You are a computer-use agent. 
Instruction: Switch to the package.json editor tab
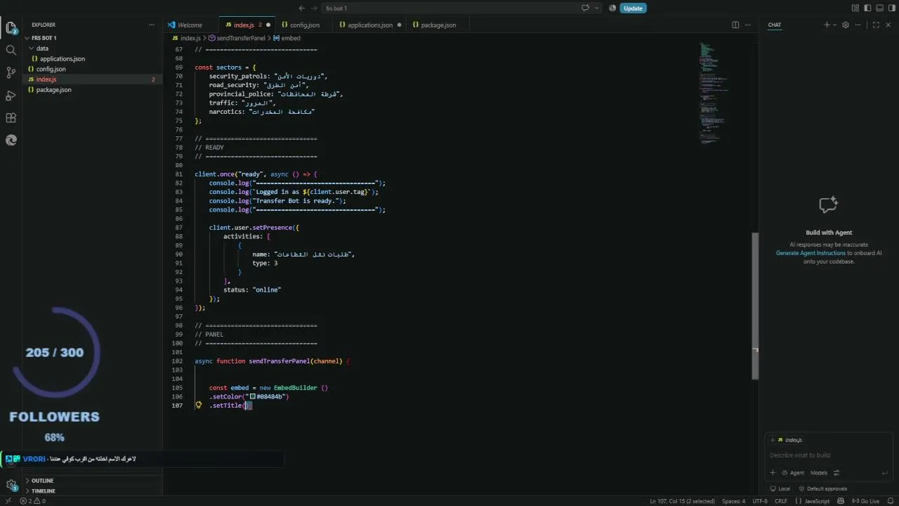(x=438, y=25)
